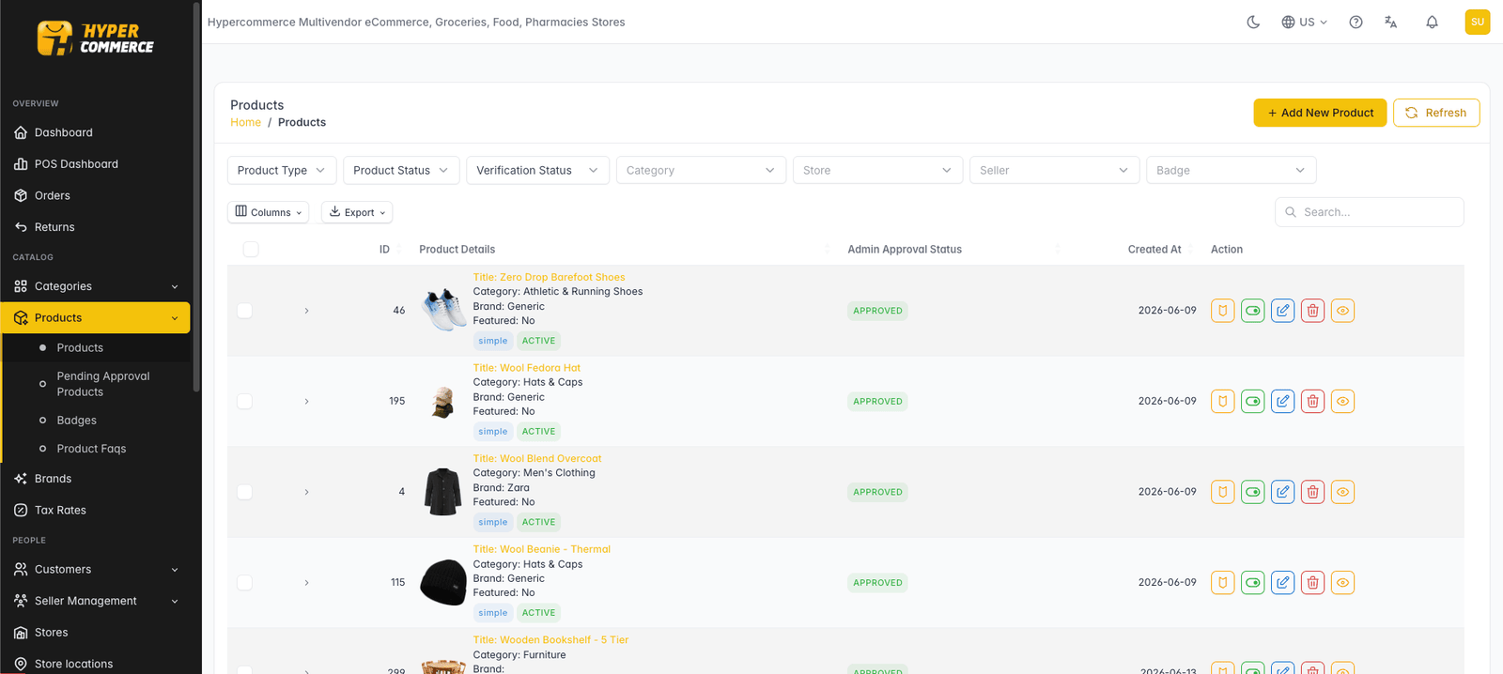The image size is (1503, 674).
Task: Toggle dark mode moon icon
Action: pos(1253,22)
